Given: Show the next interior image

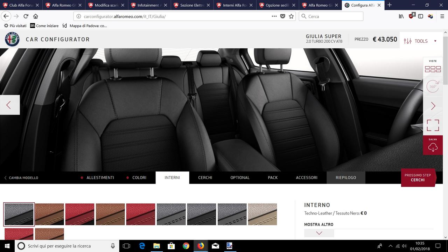Looking at the screenshot, I should tap(433, 106).
